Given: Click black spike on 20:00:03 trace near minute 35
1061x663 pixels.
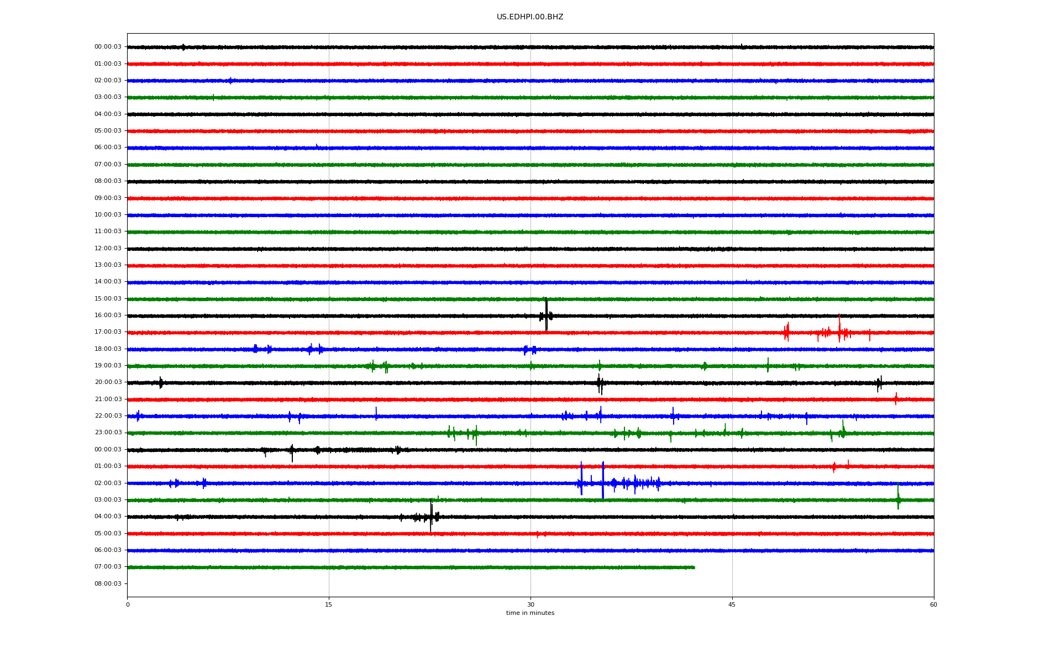Looking at the screenshot, I should [x=600, y=383].
